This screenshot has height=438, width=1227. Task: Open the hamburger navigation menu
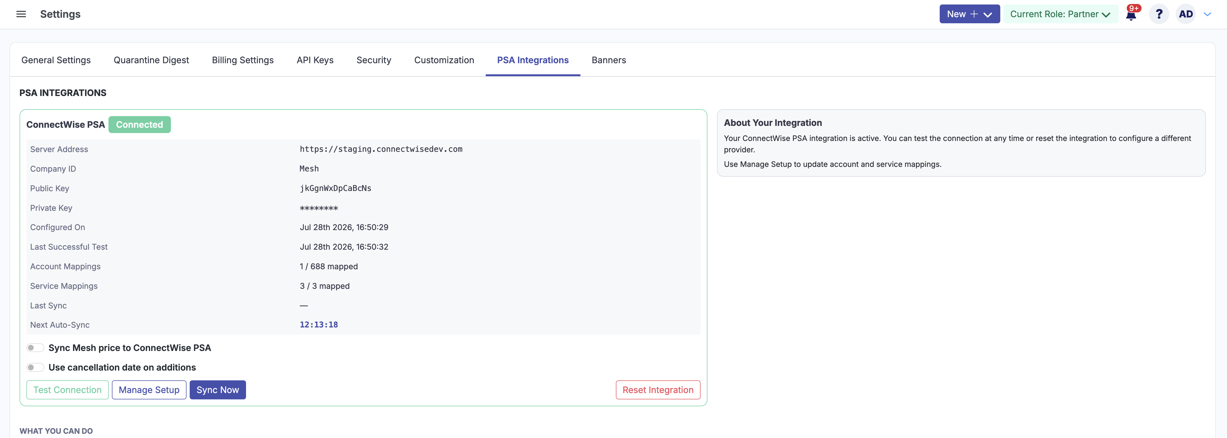coord(21,14)
